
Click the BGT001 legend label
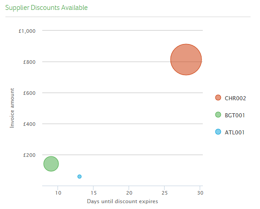235,116
